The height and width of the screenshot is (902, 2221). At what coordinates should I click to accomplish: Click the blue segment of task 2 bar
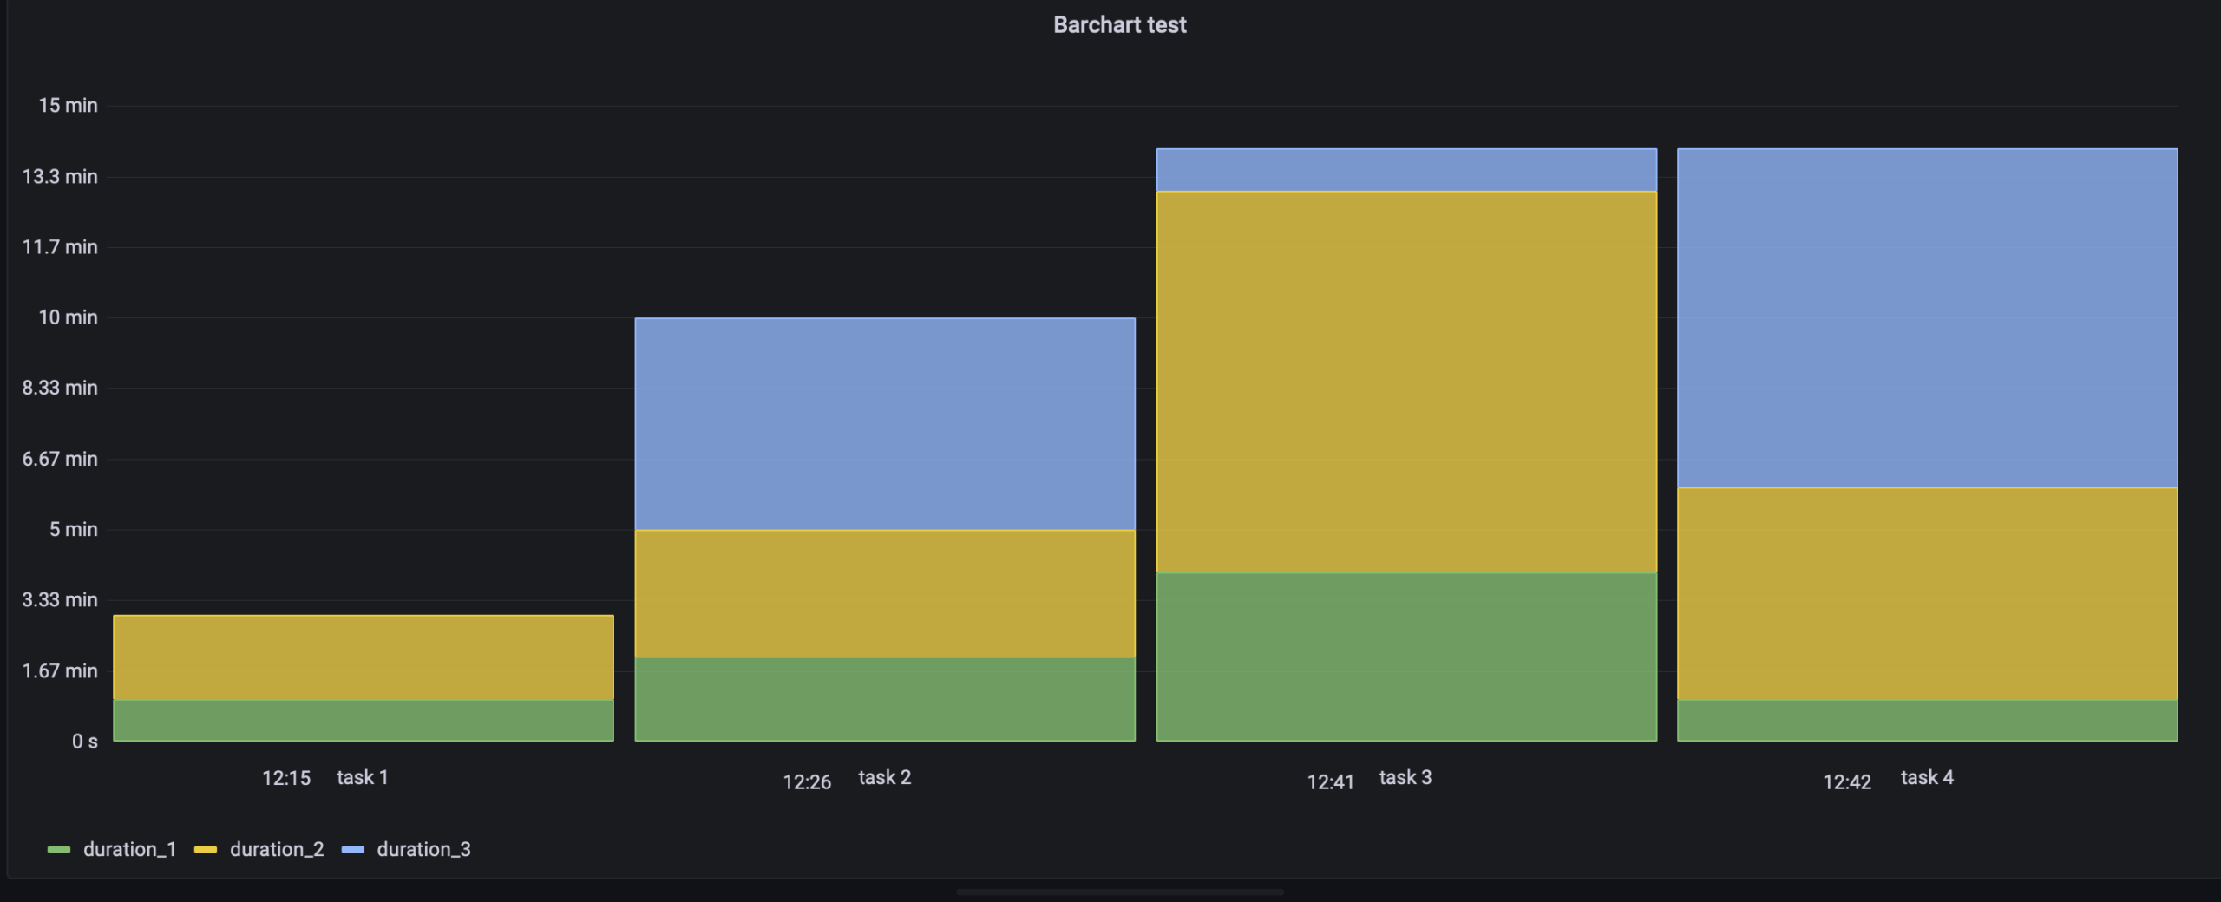coord(885,424)
